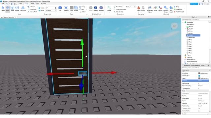The image size is (211, 118).
Task: Click the BrickColor property swatch
Action: pyautogui.click(x=199, y=73)
